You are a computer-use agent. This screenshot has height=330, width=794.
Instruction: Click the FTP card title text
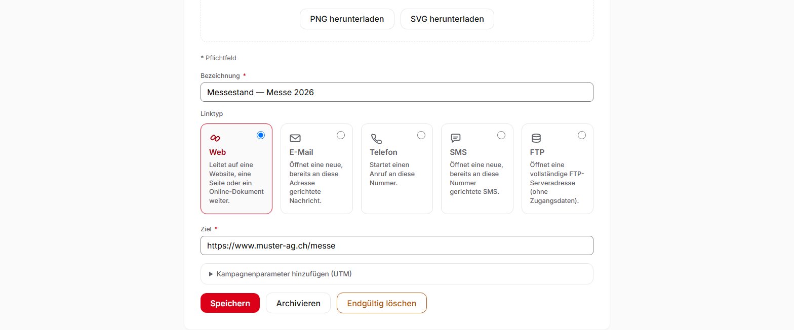click(x=537, y=152)
